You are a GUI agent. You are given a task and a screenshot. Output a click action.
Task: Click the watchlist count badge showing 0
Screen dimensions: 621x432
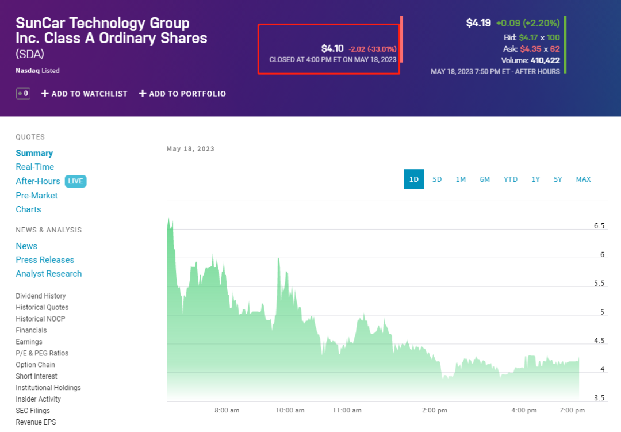click(x=23, y=94)
